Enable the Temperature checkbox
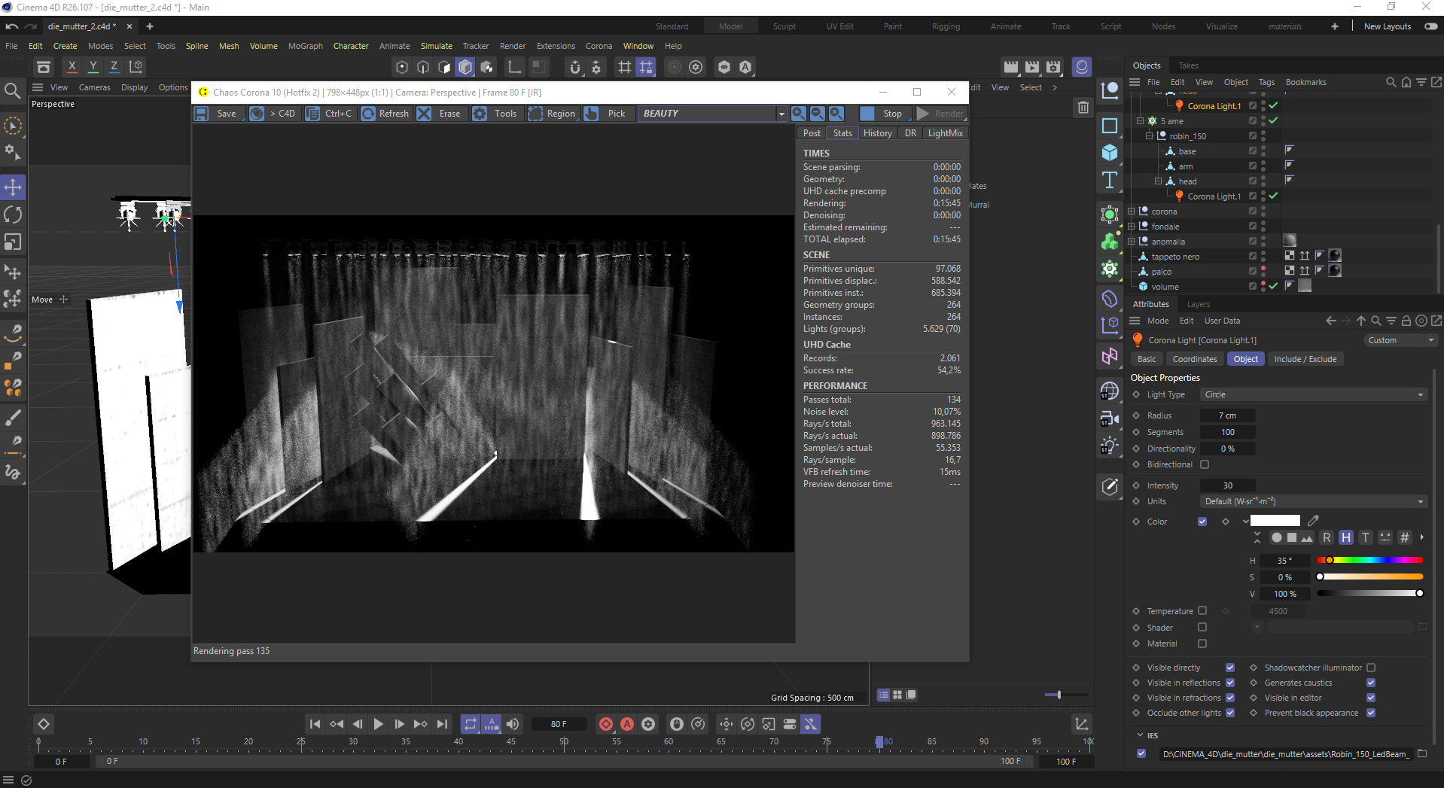Viewport: 1444px width, 788px height. [x=1202, y=611]
